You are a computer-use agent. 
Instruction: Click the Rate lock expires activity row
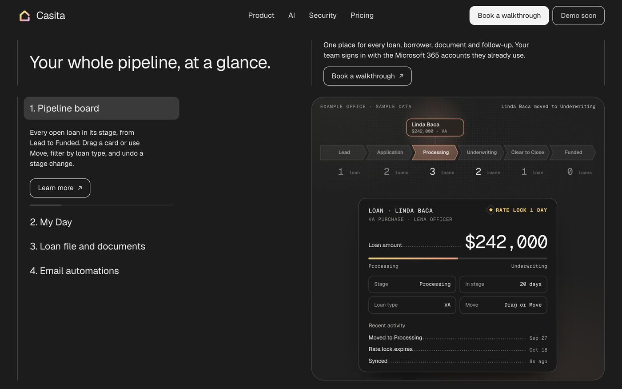point(458,349)
